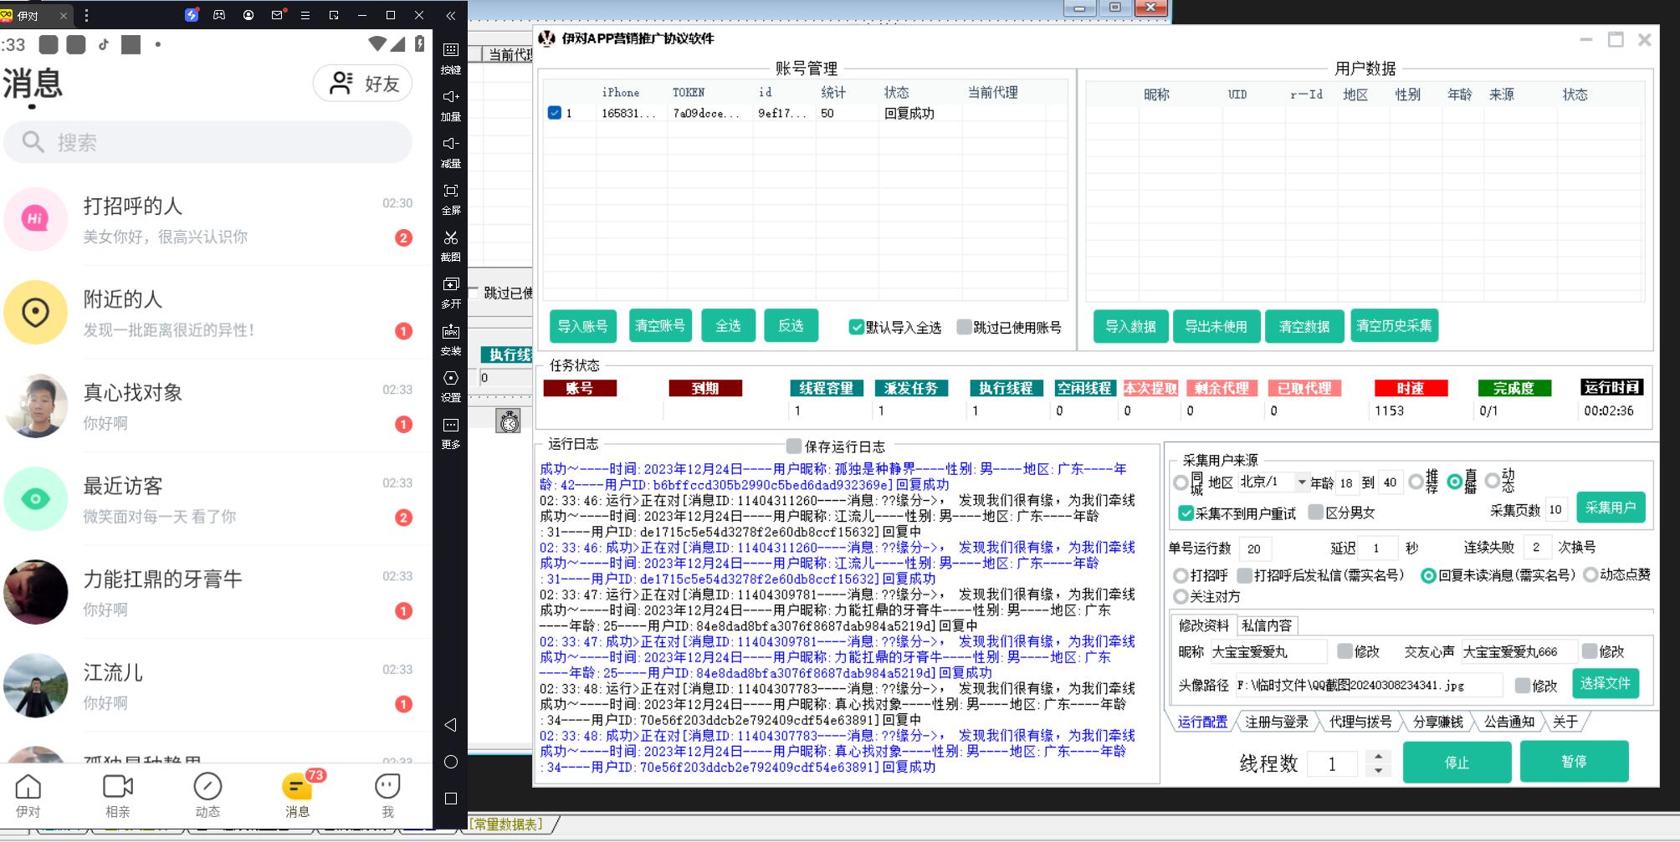The height and width of the screenshot is (842, 1680).
Task: Select the 打招呼 radio option
Action: pyautogui.click(x=1181, y=577)
